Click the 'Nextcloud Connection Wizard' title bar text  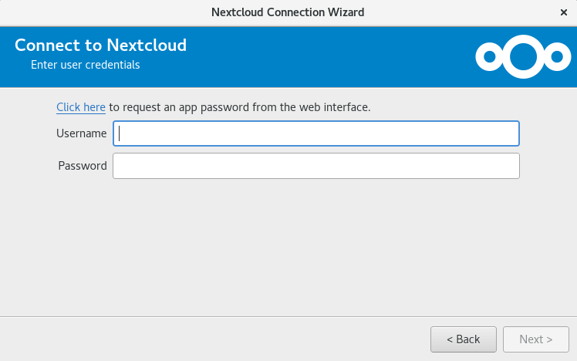[x=288, y=12]
